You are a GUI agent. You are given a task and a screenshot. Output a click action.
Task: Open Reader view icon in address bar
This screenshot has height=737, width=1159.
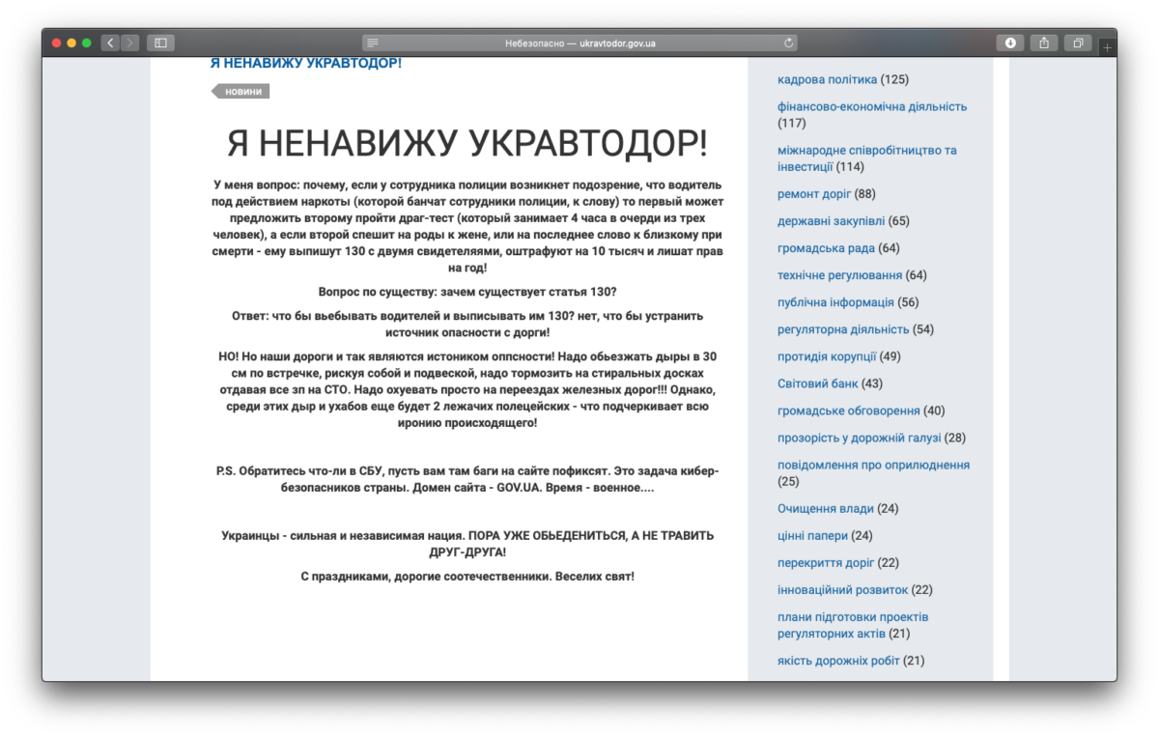point(373,43)
